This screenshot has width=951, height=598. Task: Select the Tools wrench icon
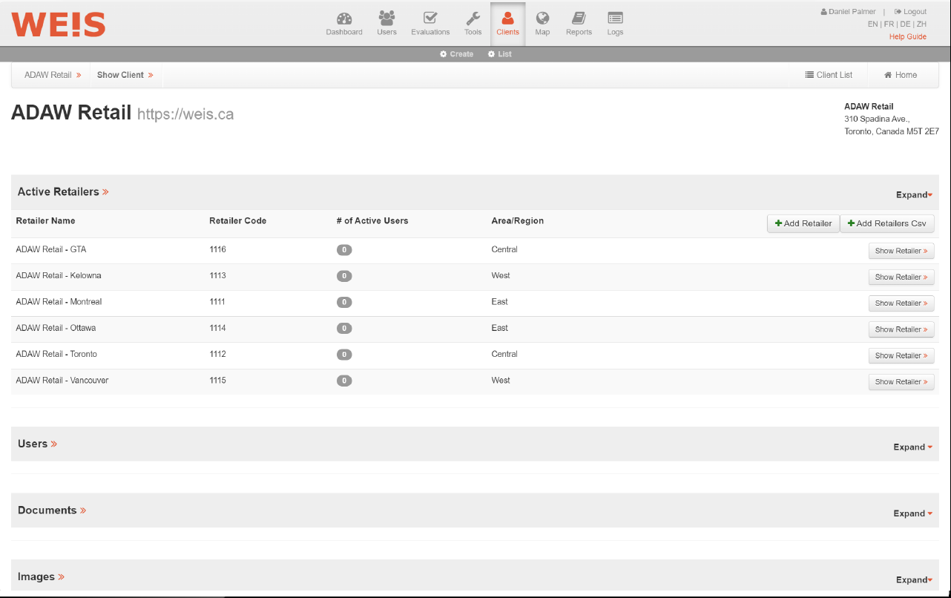tap(473, 19)
